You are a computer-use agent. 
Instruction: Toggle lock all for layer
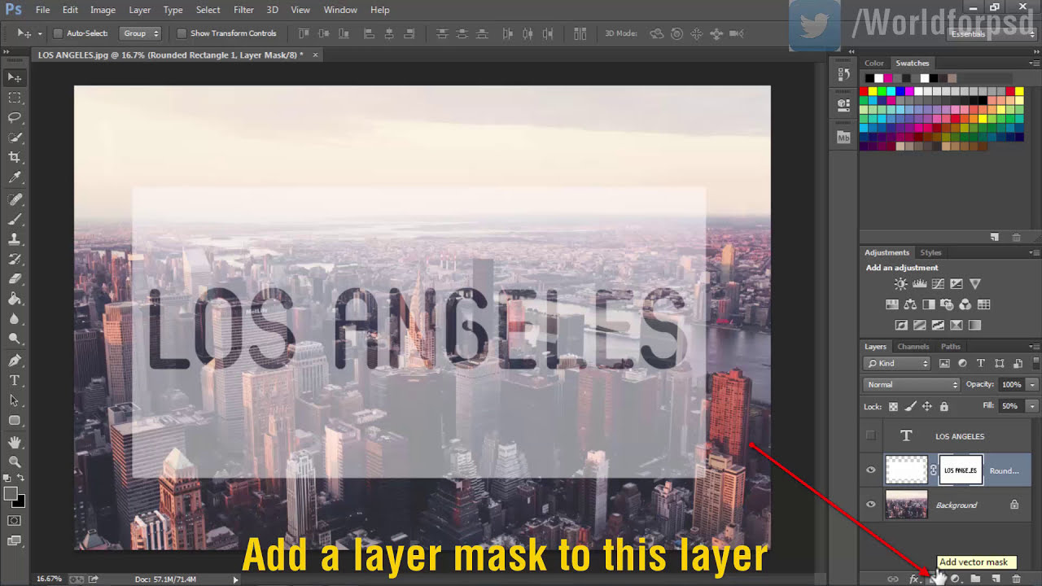(x=943, y=406)
